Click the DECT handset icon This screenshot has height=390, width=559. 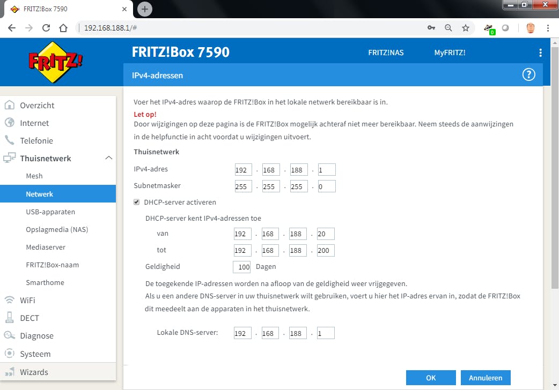pos(9,317)
